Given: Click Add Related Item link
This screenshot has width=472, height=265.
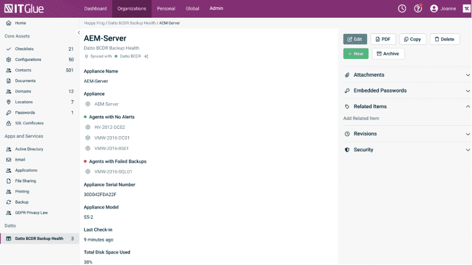Looking at the screenshot, I should 361,118.
